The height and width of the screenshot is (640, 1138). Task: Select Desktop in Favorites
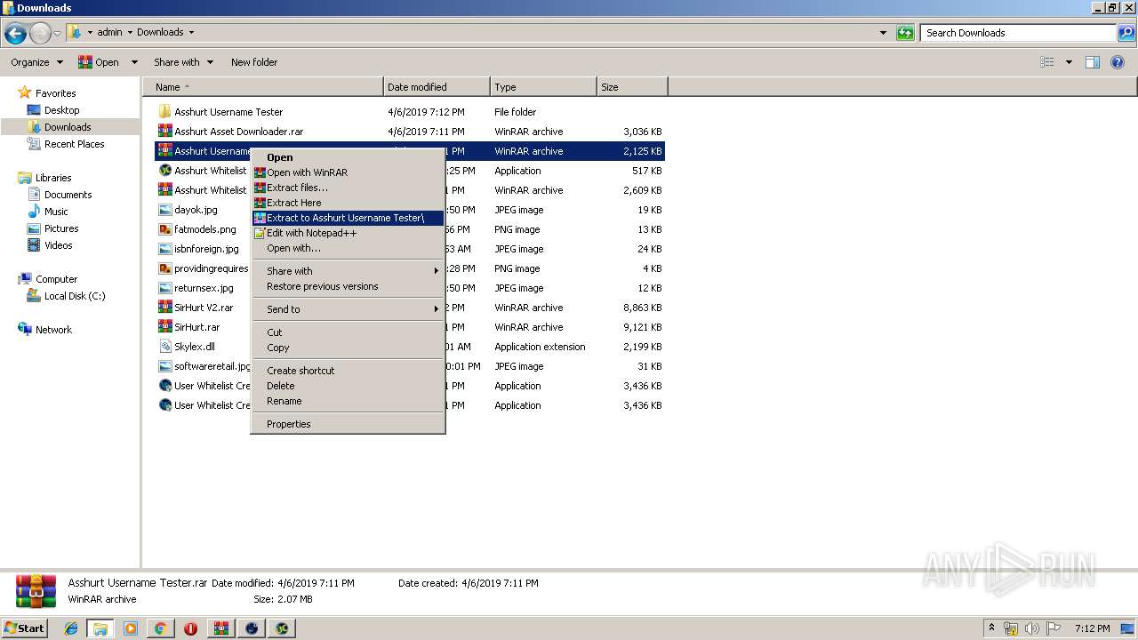pyautogui.click(x=61, y=110)
